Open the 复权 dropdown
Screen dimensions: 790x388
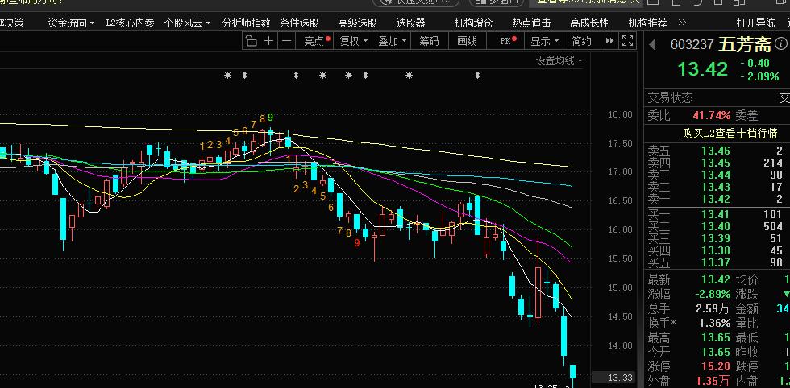pos(354,41)
